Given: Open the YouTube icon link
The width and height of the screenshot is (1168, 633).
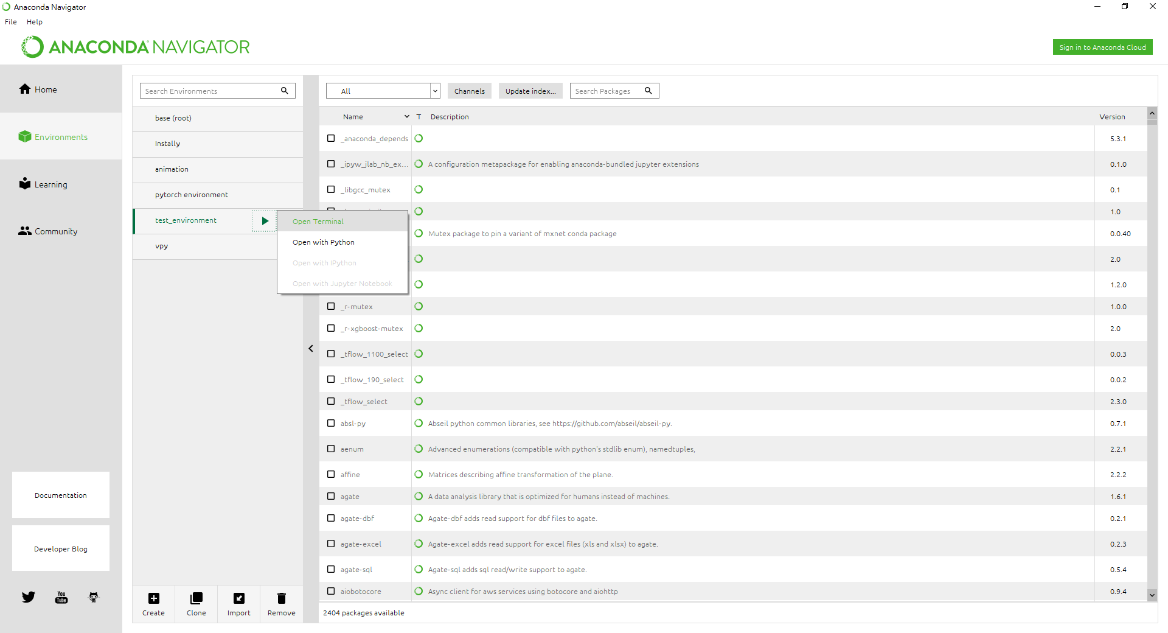Looking at the screenshot, I should (x=61, y=597).
